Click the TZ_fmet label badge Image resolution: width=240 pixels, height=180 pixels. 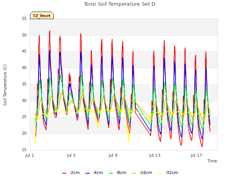42,15
